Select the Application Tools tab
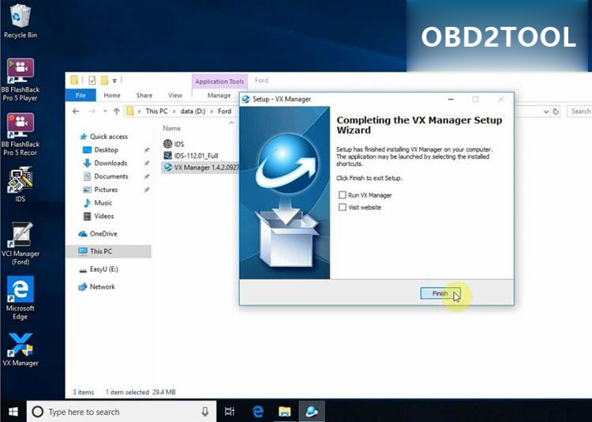 219,81
